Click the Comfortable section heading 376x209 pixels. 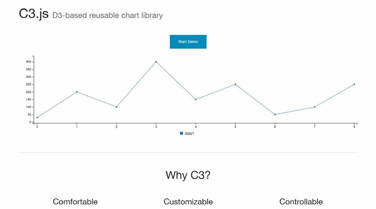pos(75,202)
